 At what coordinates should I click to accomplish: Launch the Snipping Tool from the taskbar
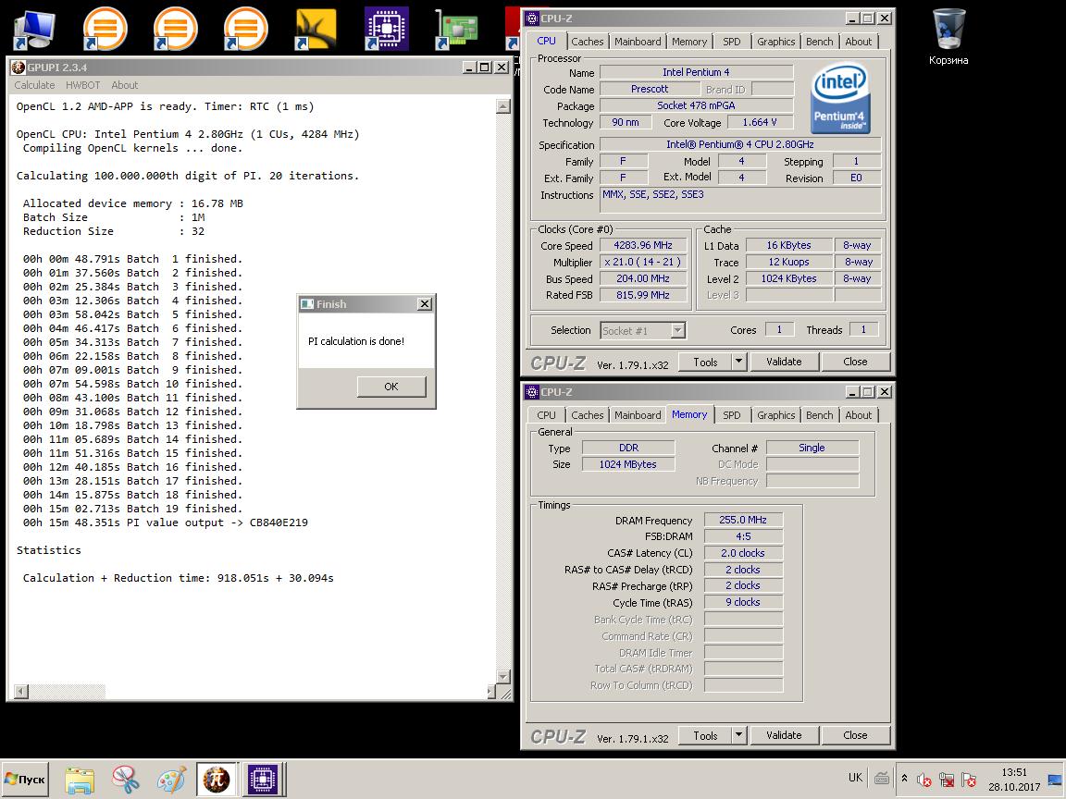click(126, 780)
